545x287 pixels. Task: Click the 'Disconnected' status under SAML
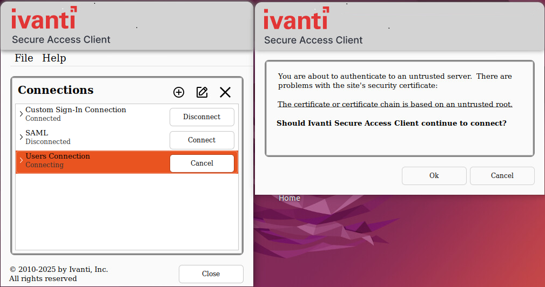coord(48,141)
